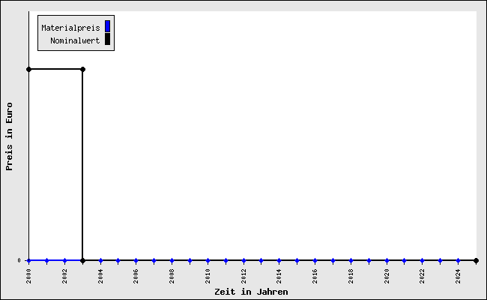Select the black Nominalwert point at top of 2003
The width and height of the screenshot is (487, 300).
(x=82, y=69)
